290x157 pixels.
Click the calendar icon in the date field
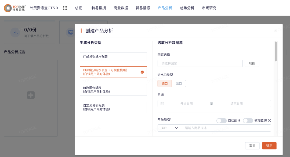click(x=162, y=104)
